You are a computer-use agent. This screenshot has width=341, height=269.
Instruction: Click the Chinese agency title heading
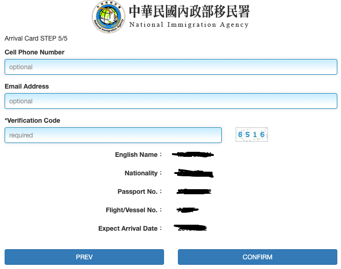point(189,11)
